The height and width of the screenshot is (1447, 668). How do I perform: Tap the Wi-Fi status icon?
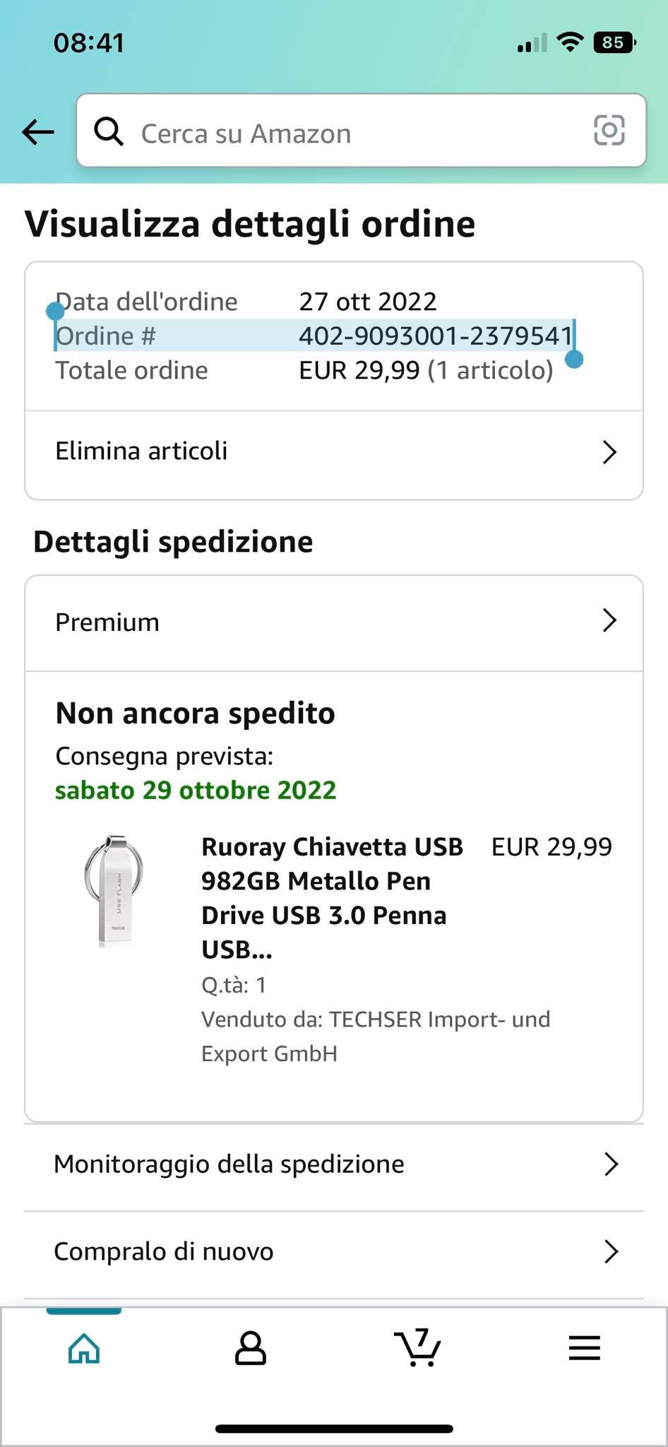tap(570, 42)
